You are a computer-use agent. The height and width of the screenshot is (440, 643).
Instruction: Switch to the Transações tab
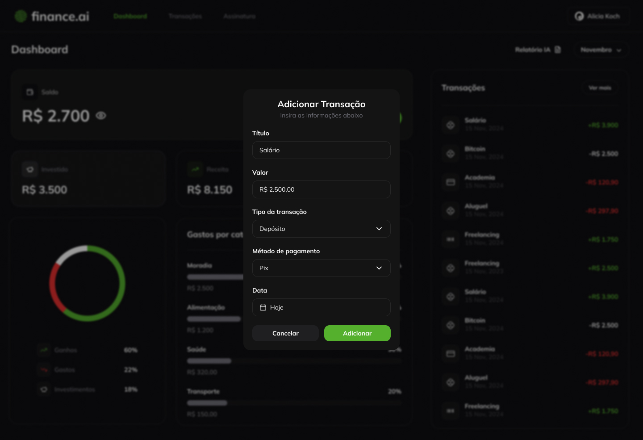[x=185, y=16]
